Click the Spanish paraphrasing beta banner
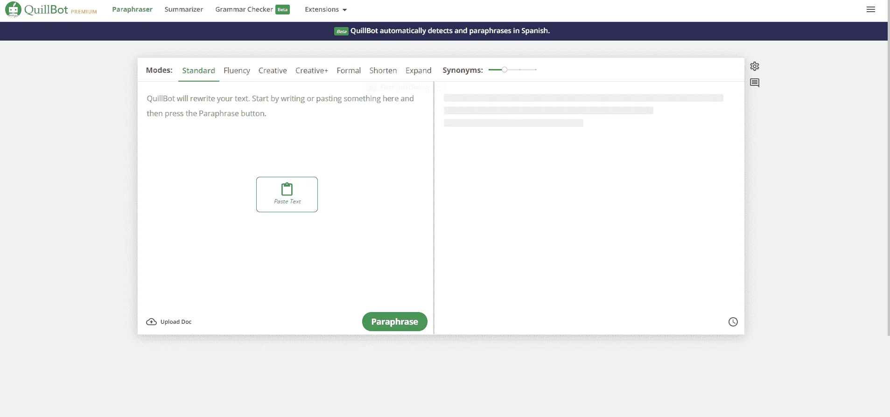 tap(444, 31)
